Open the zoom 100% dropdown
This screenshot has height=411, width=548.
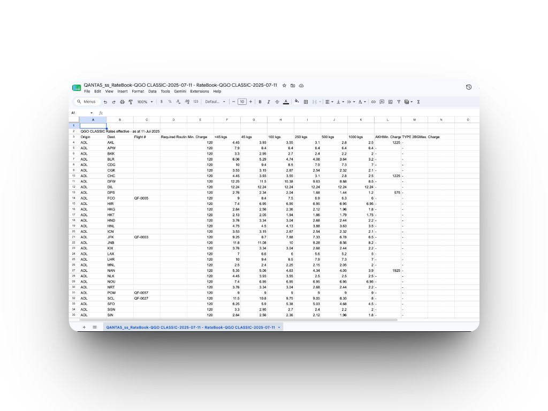(x=145, y=102)
